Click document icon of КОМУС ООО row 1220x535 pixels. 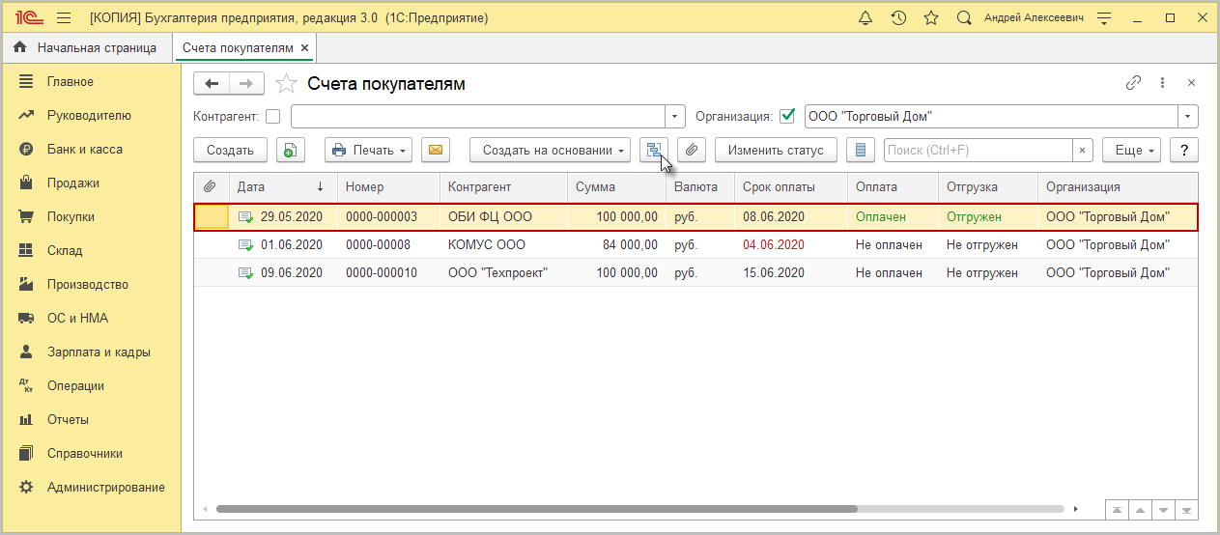click(245, 245)
